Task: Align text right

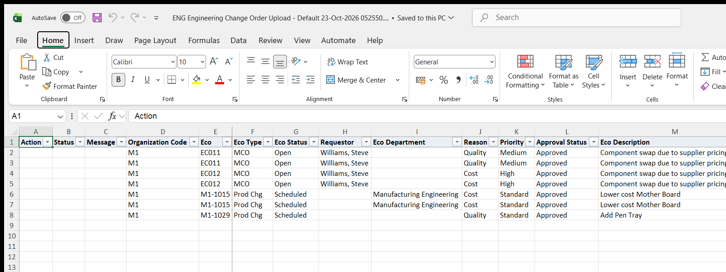Action: tap(280, 80)
